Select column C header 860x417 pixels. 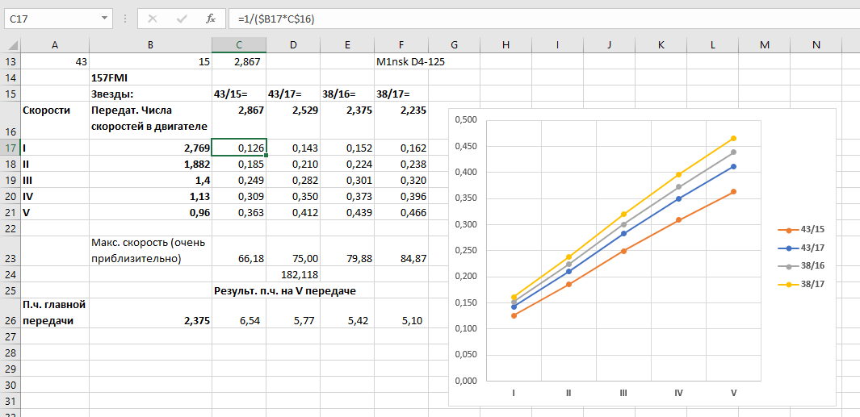(239, 45)
